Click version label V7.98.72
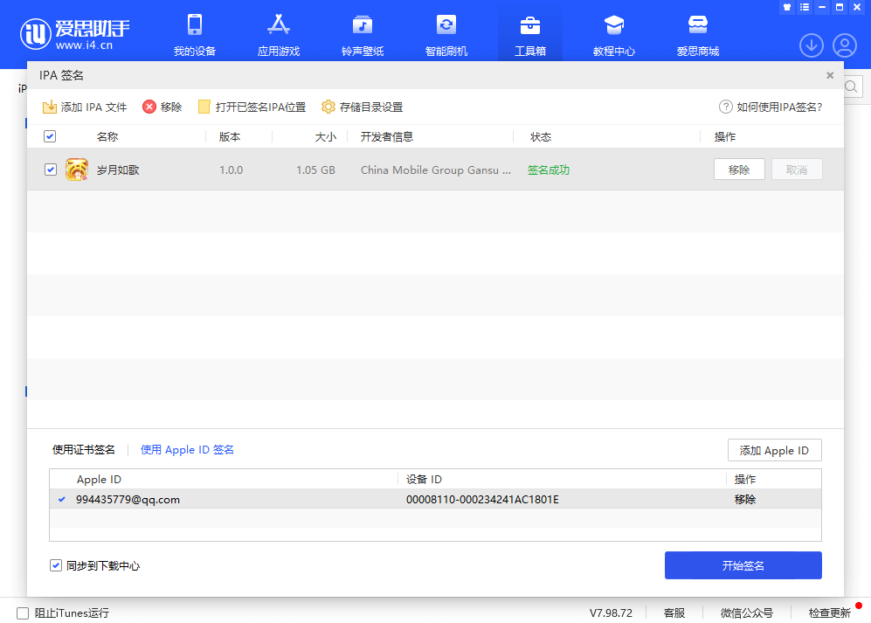 click(611, 613)
